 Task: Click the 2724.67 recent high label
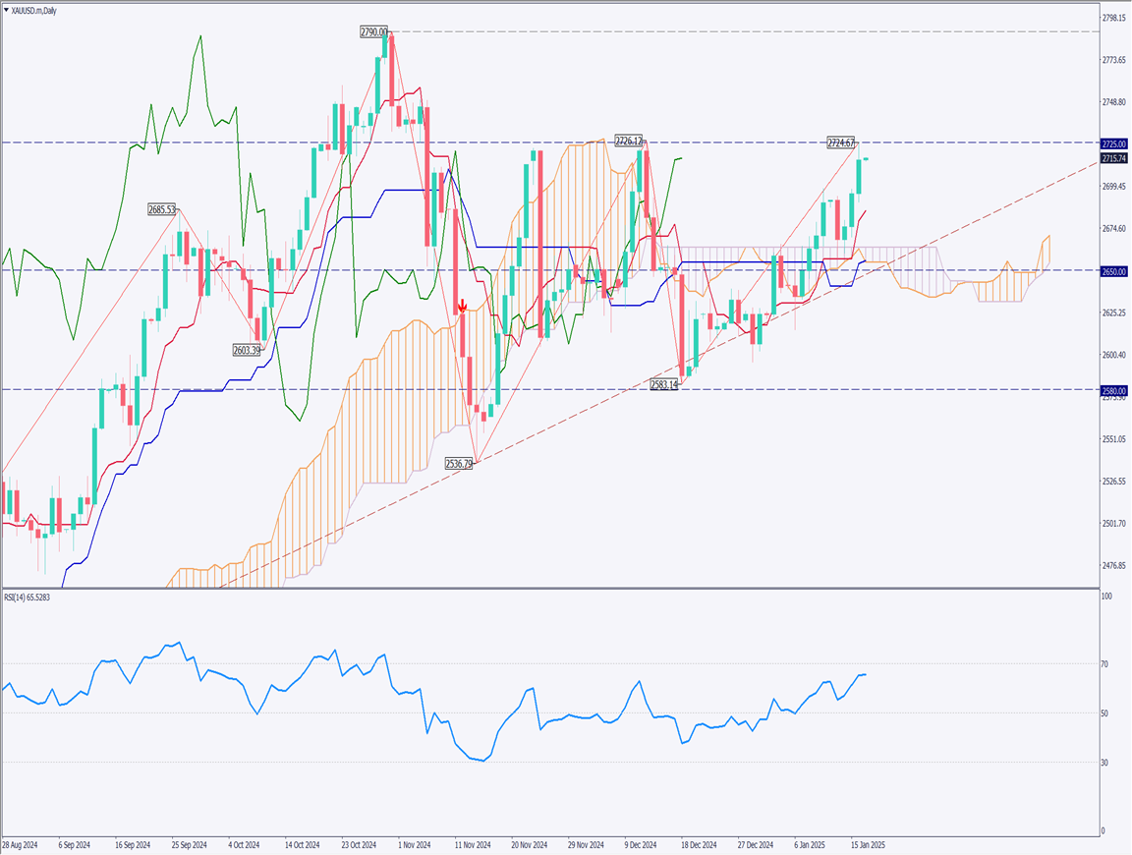[841, 143]
